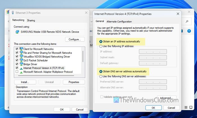The image size is (197, 118).
Task: Click the Alternate DNS server field
Action: pos(153,88)
